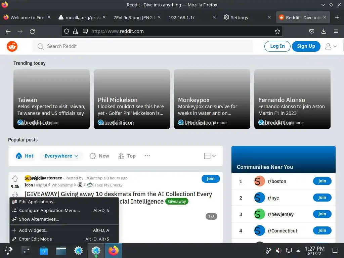This screenshot has height=258, width=344.
Task: Open the tracking protection shield icon
Action: click(x=67, y=31)
